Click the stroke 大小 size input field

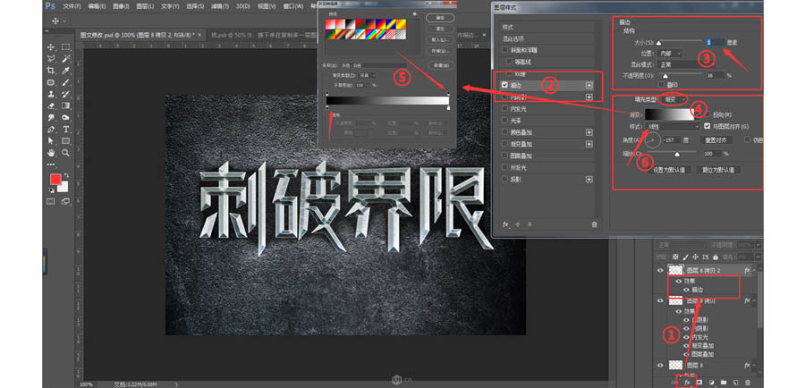(716, 41)
